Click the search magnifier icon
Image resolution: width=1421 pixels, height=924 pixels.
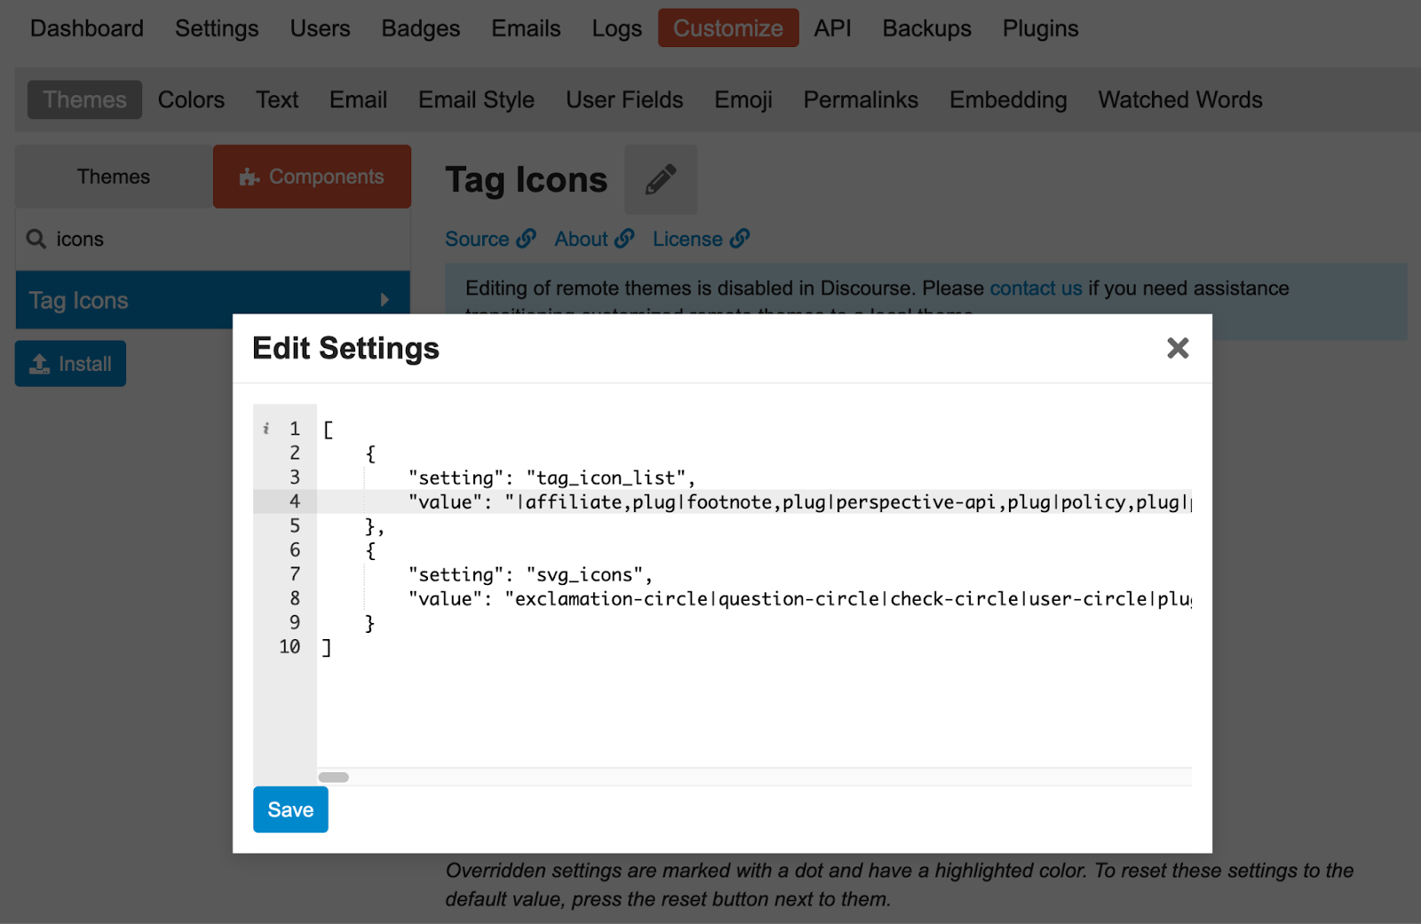click(x=36, y=239)
